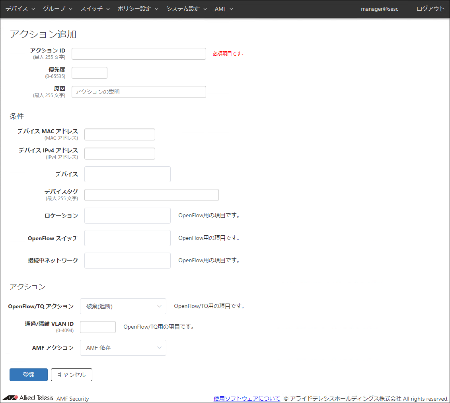Expand the AMF アクション dropdown
450x403 pixels.
pos(123,348)
